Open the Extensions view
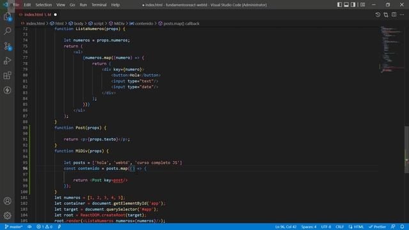 point(7,75)
